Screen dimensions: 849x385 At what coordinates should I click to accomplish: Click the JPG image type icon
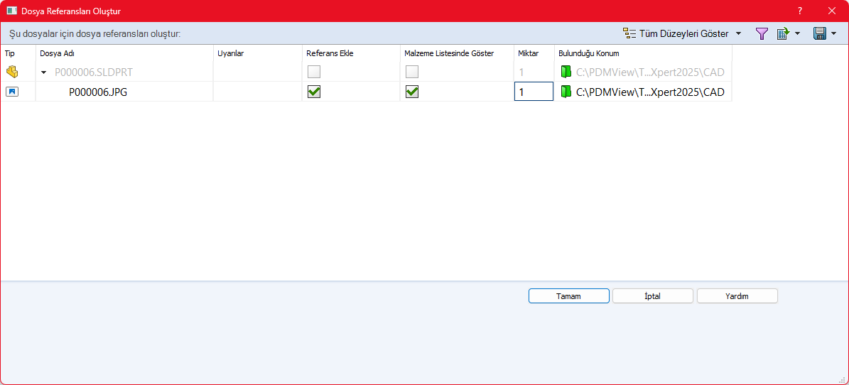point(11,92)
